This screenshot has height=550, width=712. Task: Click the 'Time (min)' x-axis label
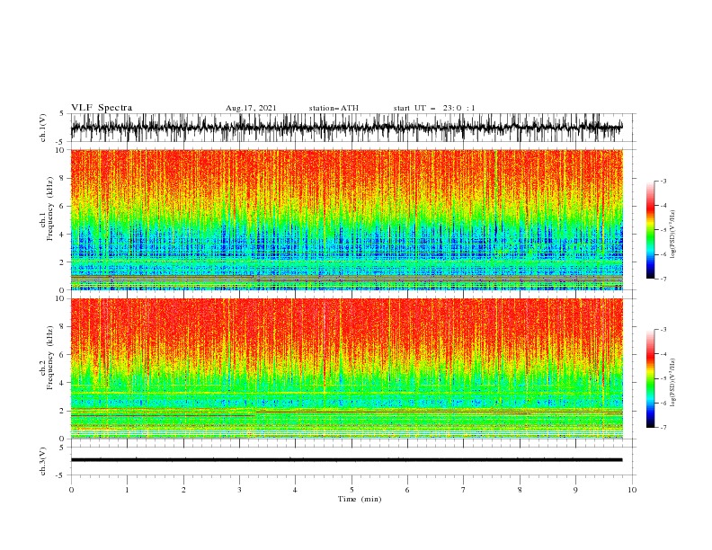(x=360, y=499)
